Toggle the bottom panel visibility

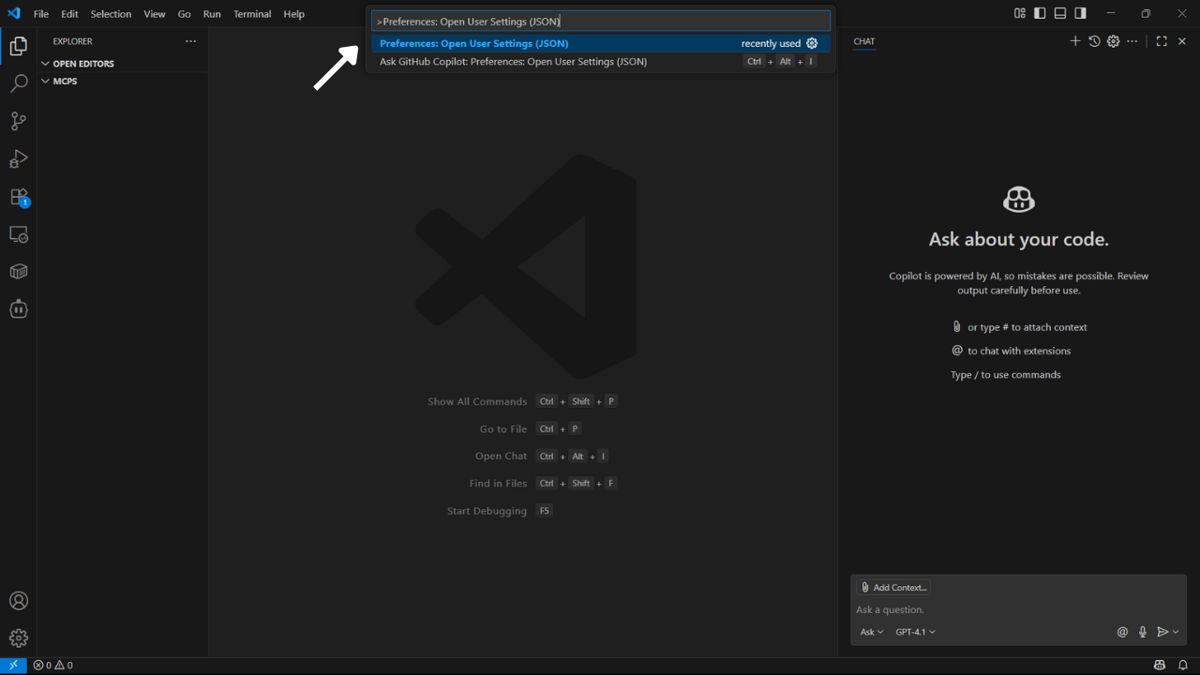pyautogui.click(x=1060, y=13)
